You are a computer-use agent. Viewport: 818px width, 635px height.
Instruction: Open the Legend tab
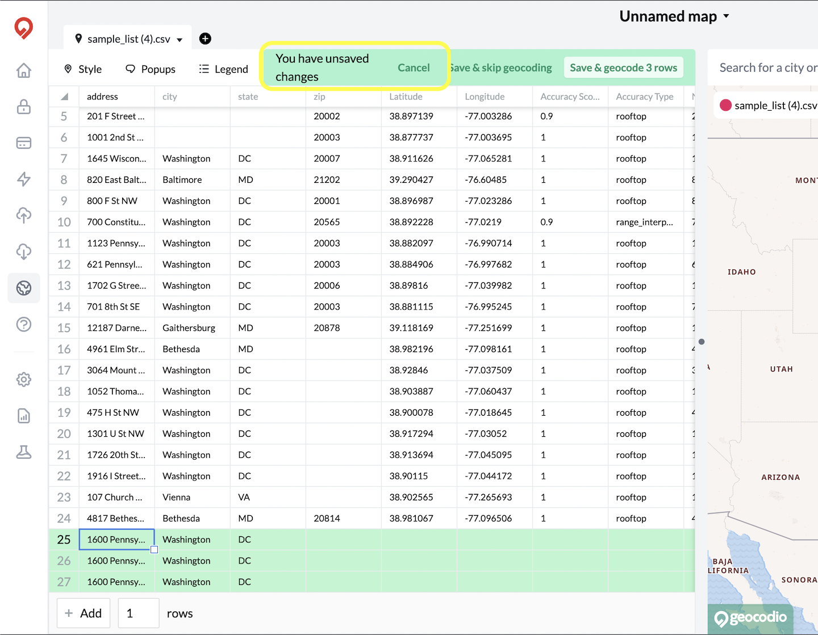pyautogui.click(x=223, y=69)
